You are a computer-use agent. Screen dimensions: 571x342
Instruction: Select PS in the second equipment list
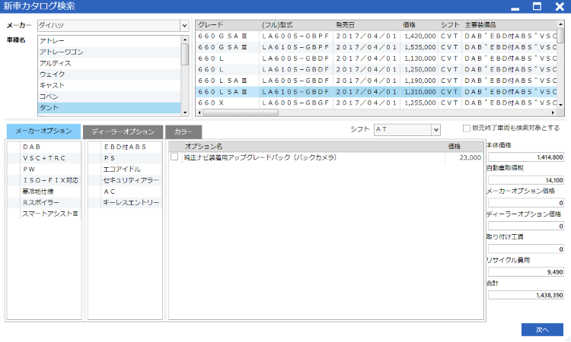(x=125, y=158)
